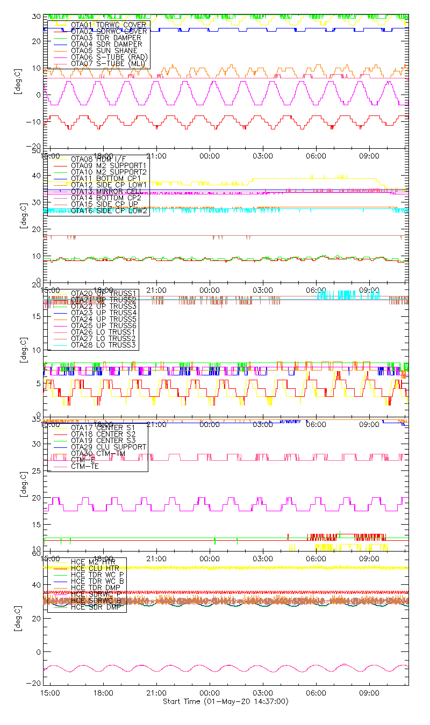This screenshot has height=725, width=430.
Task: Click the OTA03 TDR DAMPER legend entry
Action: tap(106, 38)
